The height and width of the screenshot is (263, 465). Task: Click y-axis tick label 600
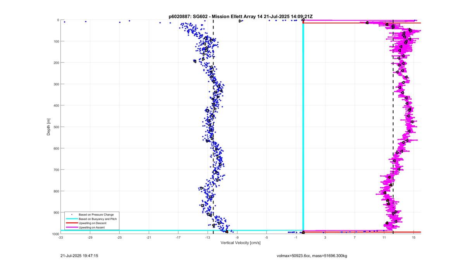click(x=56, y=148)
